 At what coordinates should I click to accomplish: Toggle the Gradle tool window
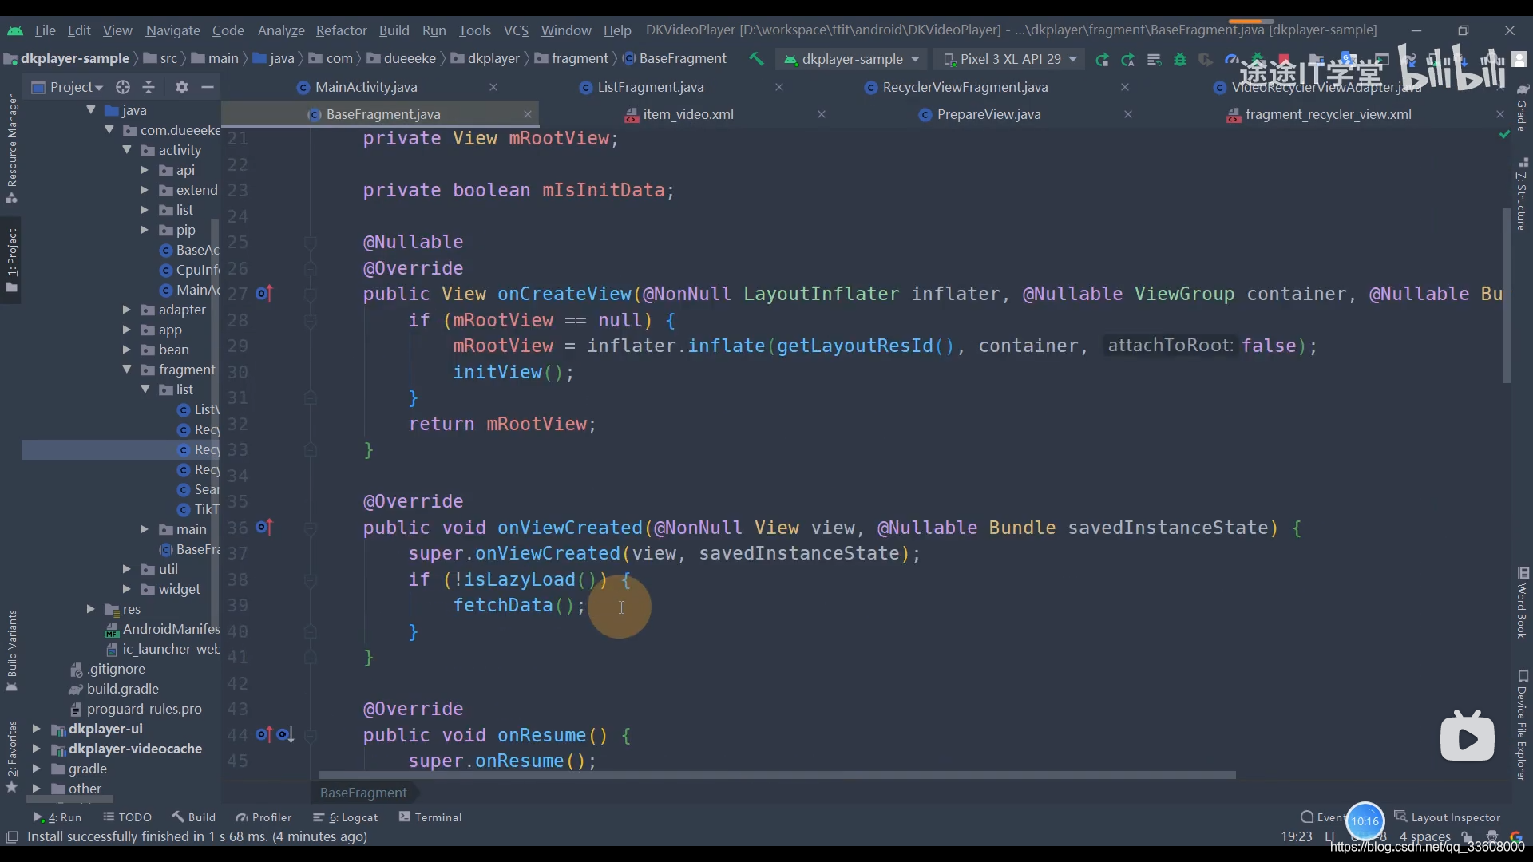click(x=1522, y=107)
